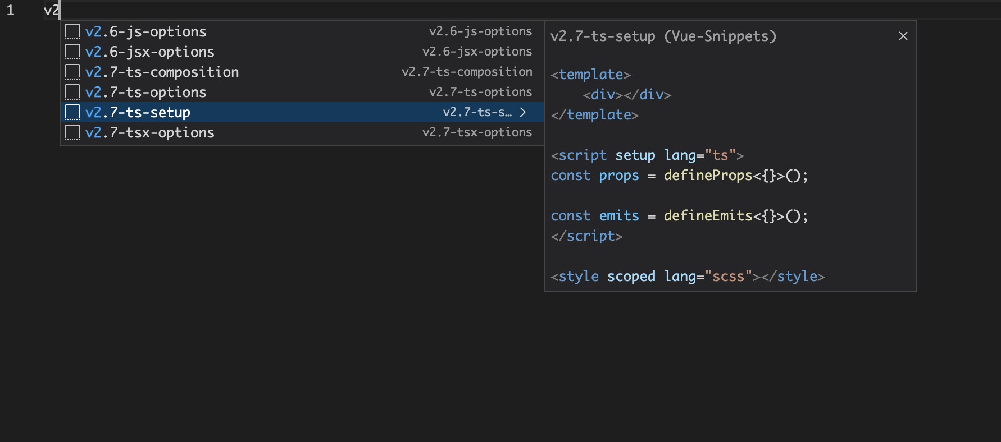The width and height of the screenshot is (1001, 442).
Task: Click snippet icon beside v2.7-ts-composition
Action: point(72,72)
